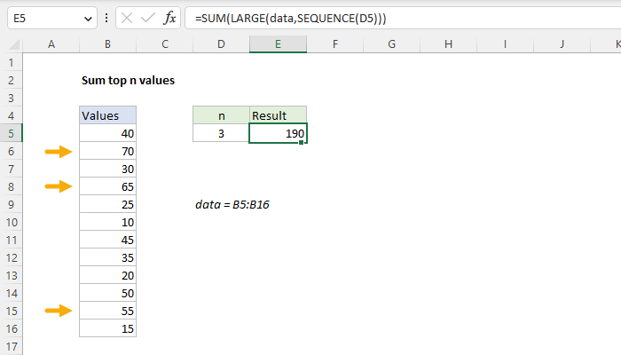Screen dimensions: 621x355
Task: Select row 16 header
Action: [11, 329]
